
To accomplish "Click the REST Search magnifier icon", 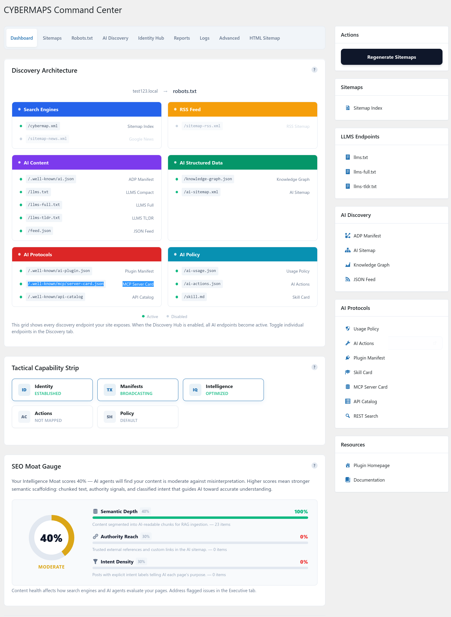I will tap(348, 416).
